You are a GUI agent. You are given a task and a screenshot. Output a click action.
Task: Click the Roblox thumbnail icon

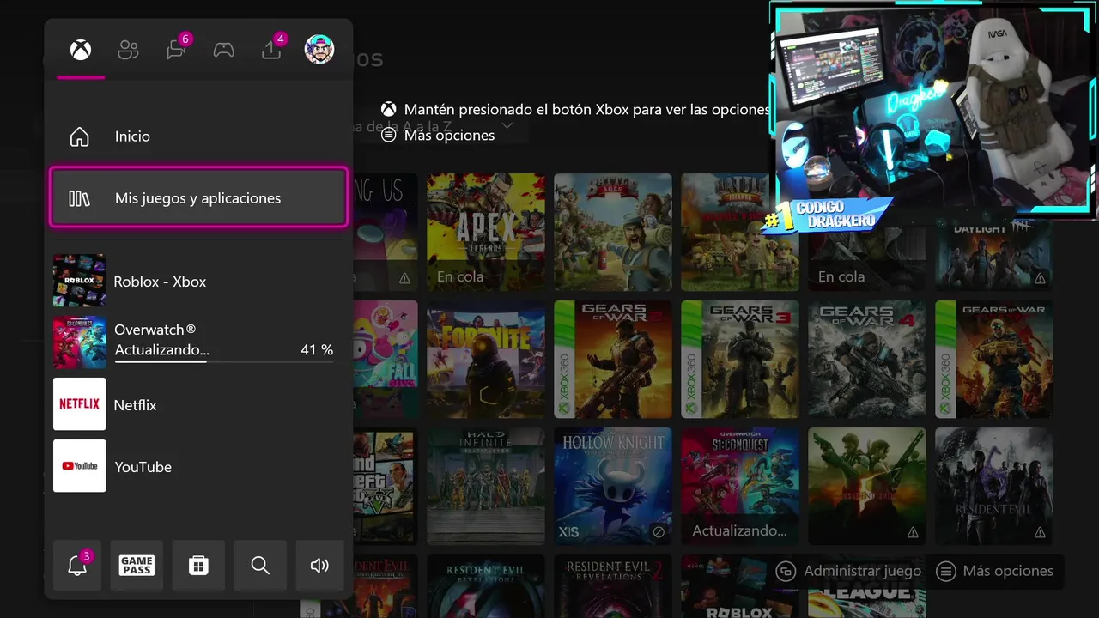tap(80, 281)
